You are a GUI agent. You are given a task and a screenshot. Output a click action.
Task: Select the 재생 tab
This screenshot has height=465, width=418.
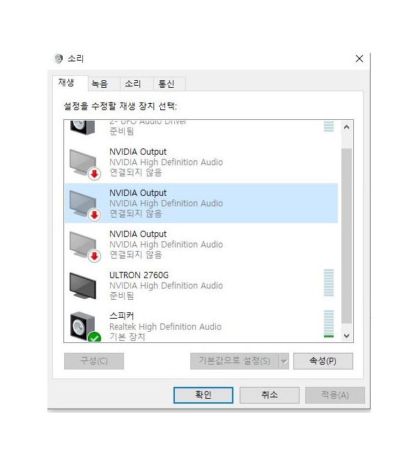pyautogui.click(x=70, y=83)
